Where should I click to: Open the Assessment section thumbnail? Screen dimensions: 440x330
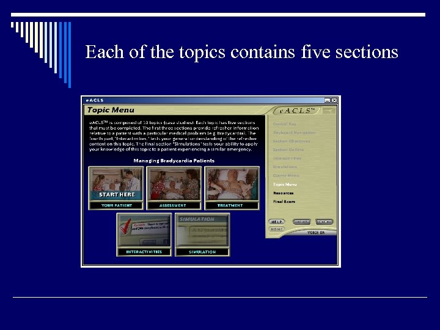pyautogui.click(x=174, y=188)
